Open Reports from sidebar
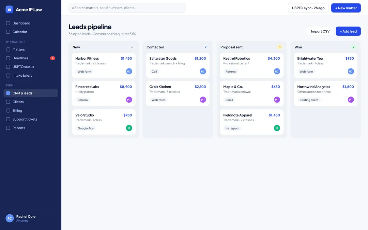This screenshot has height=230, width=368. (x=31, y=128)
